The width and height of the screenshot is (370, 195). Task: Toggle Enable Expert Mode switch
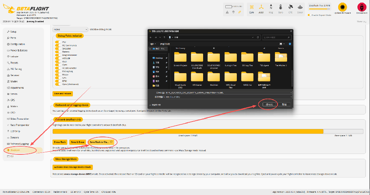coord(309,15)
